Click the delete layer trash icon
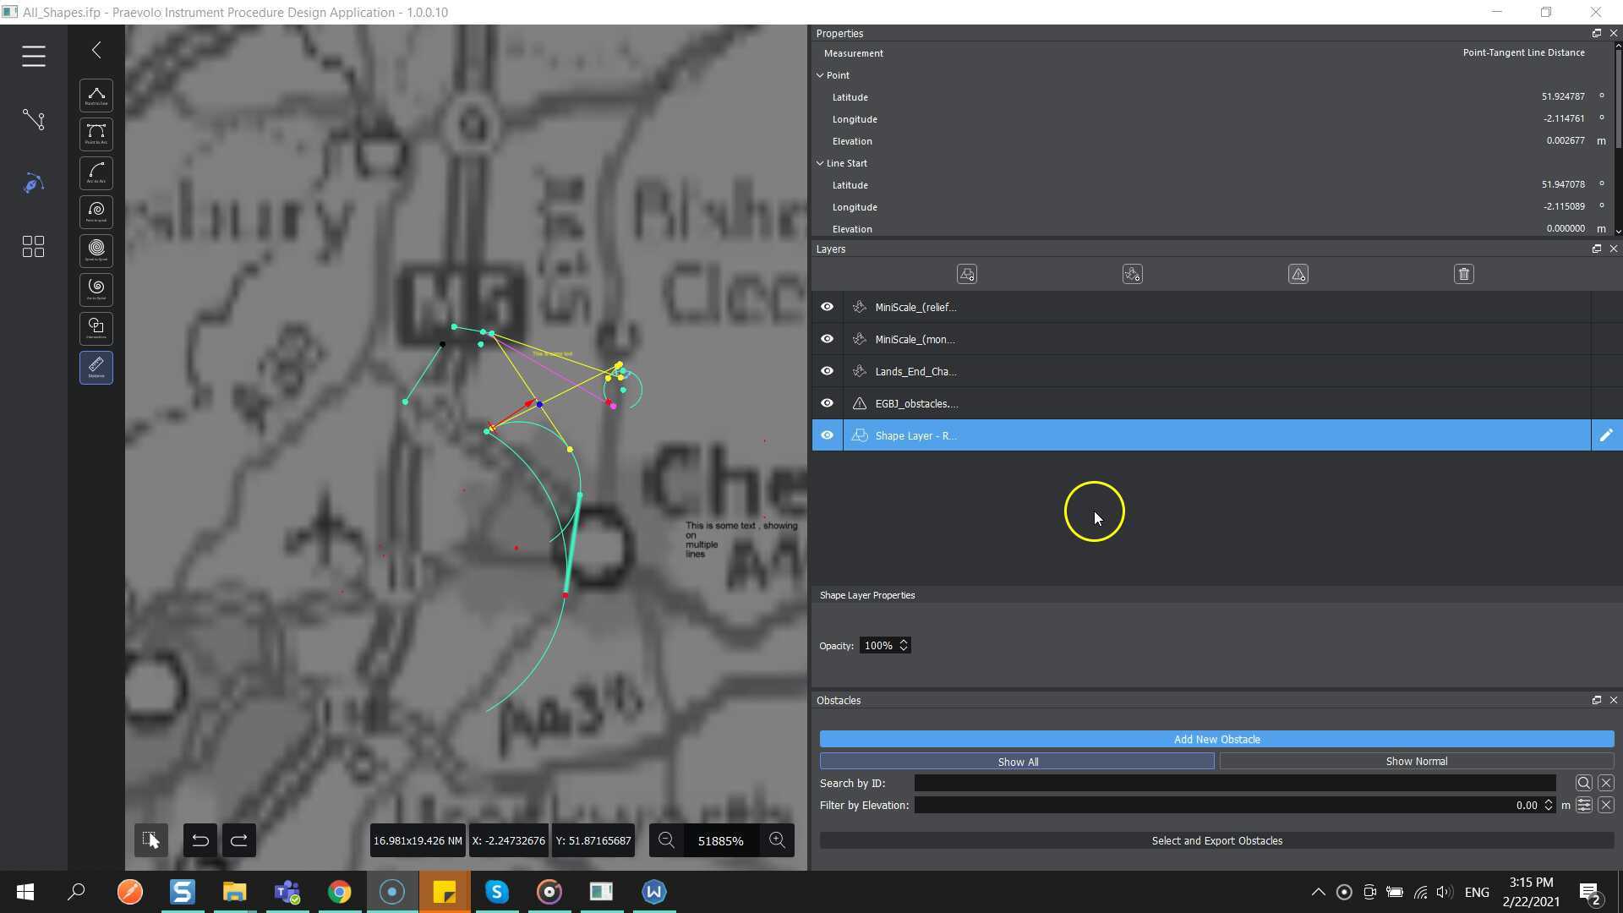 [x=1464, y=274]
